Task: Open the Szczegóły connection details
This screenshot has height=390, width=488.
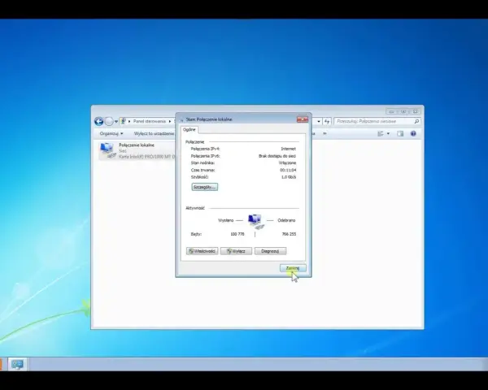Action: (x=204, y=187)
